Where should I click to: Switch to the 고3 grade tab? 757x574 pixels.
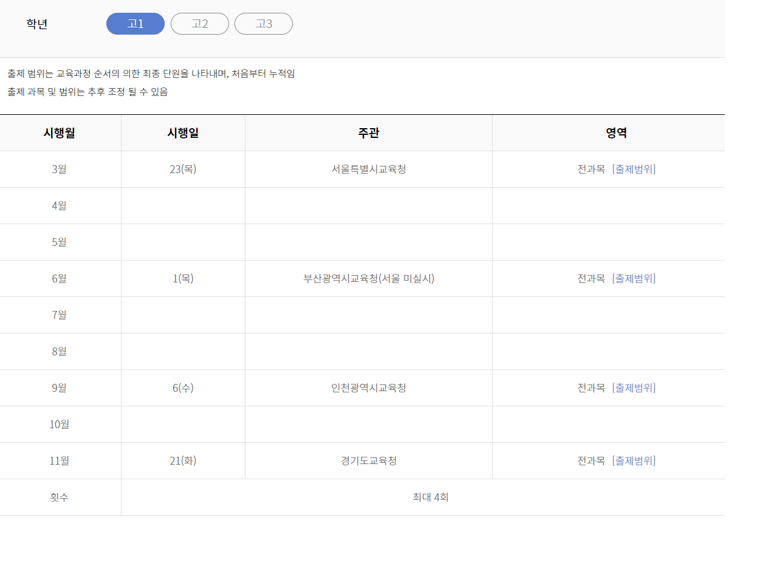[x=264, y=24]
